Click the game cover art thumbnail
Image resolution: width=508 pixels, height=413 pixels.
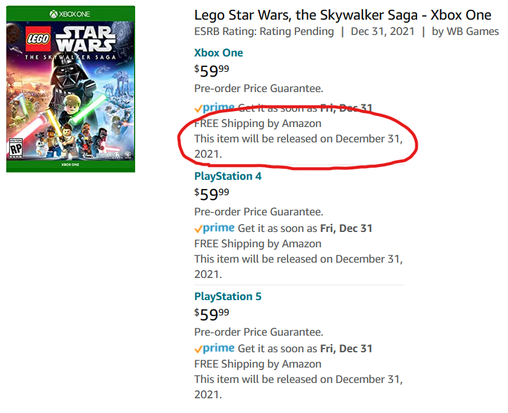pyautogui.click(x=71, y=89)
